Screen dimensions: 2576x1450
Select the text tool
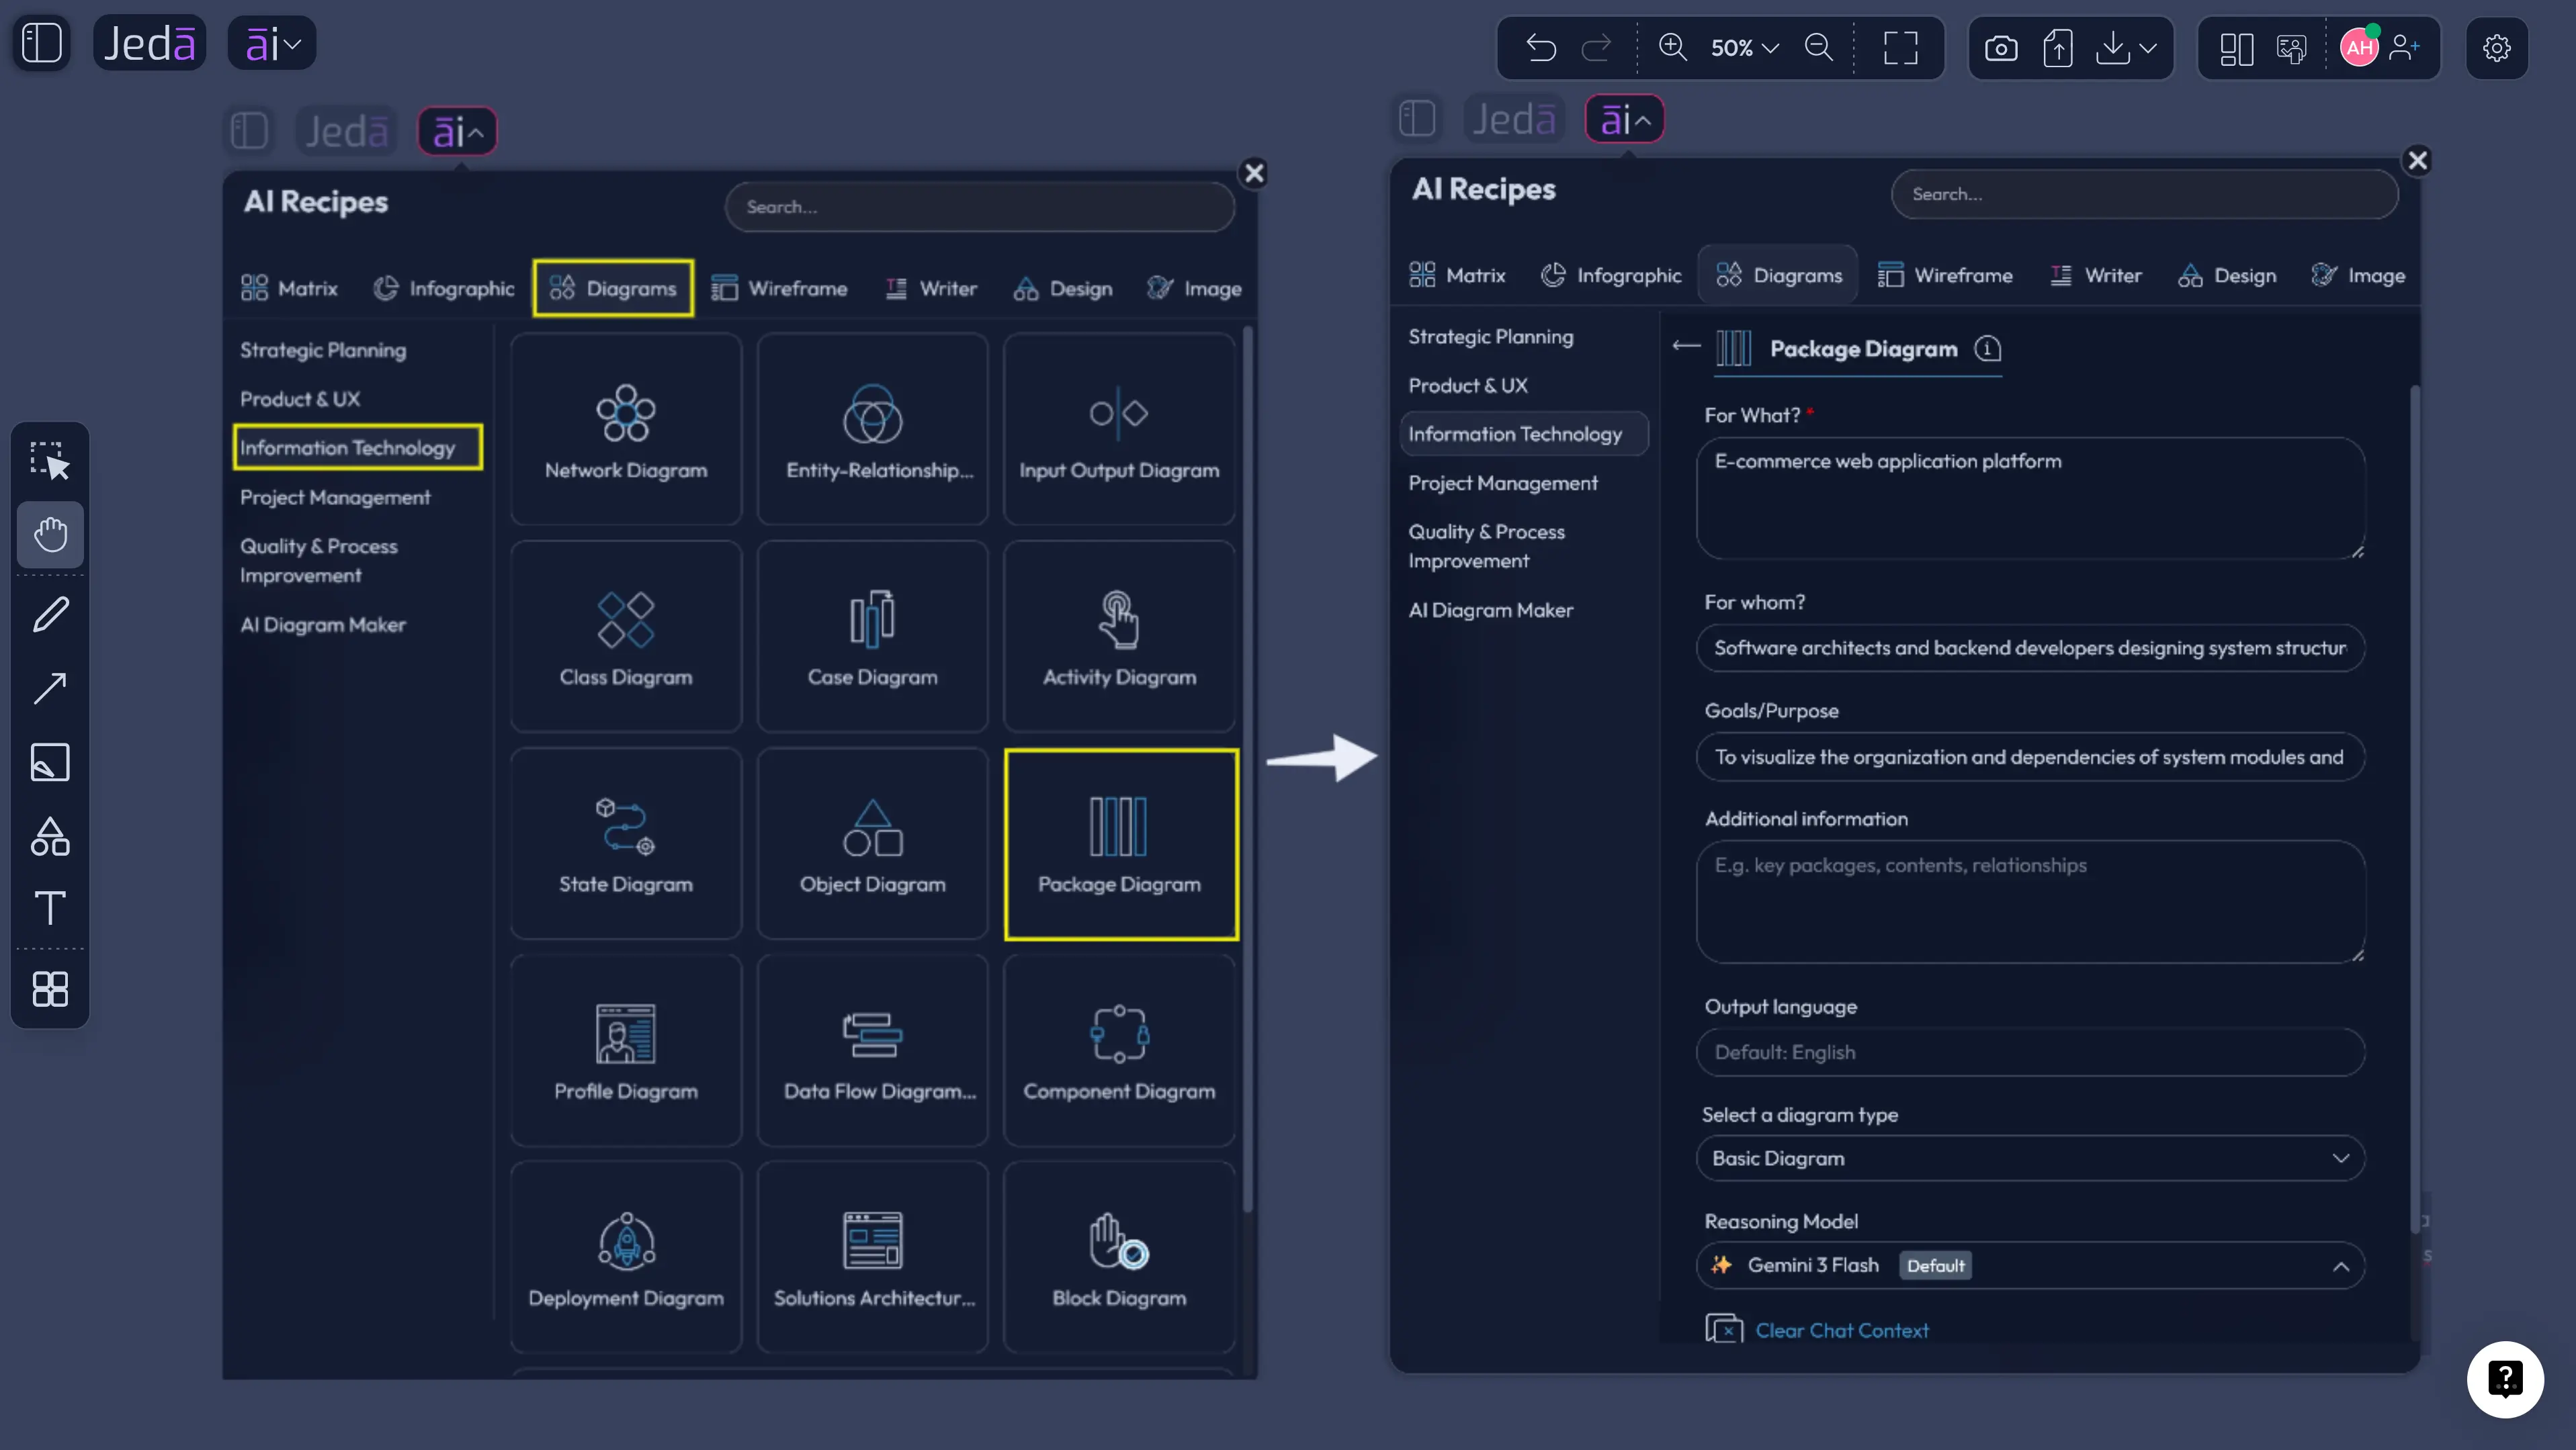pos(50,907)
